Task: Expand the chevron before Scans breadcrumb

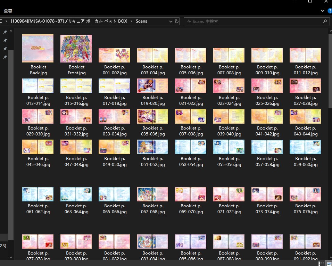Action: click(x=131, y=21)
